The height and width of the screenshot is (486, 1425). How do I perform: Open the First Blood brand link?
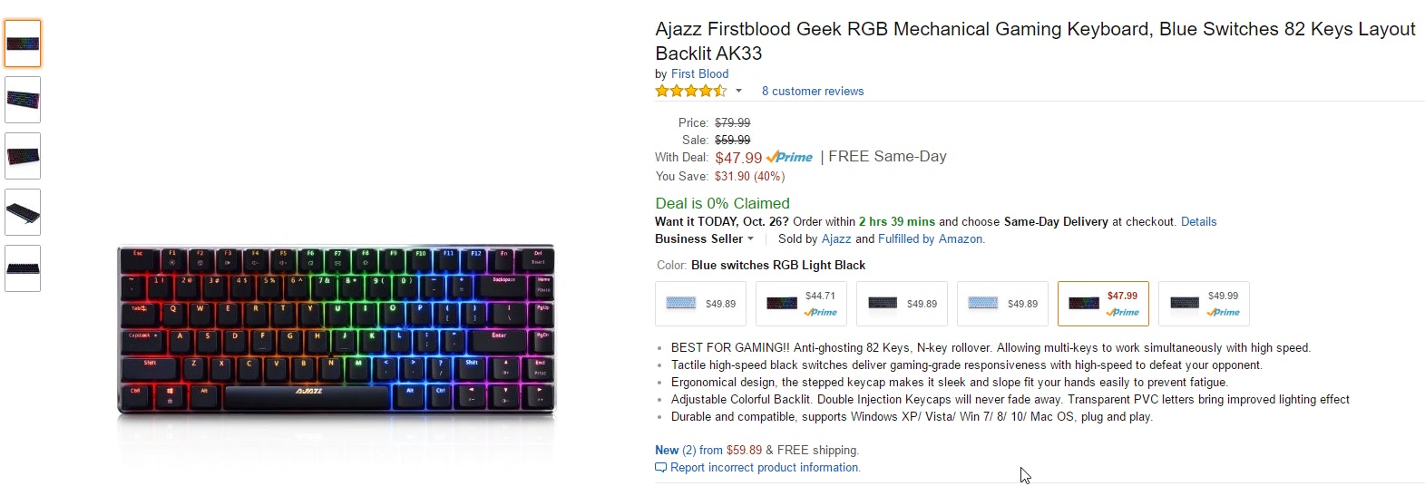pos(699,74)
